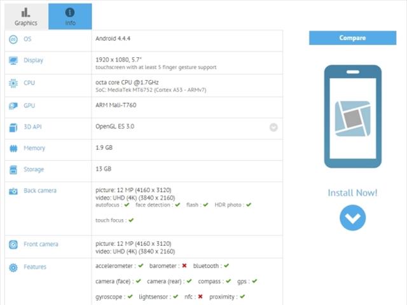This screenshot has height=305, width=407.
Task: Click the Front camera icon
Action: click(x=13, y=245)
